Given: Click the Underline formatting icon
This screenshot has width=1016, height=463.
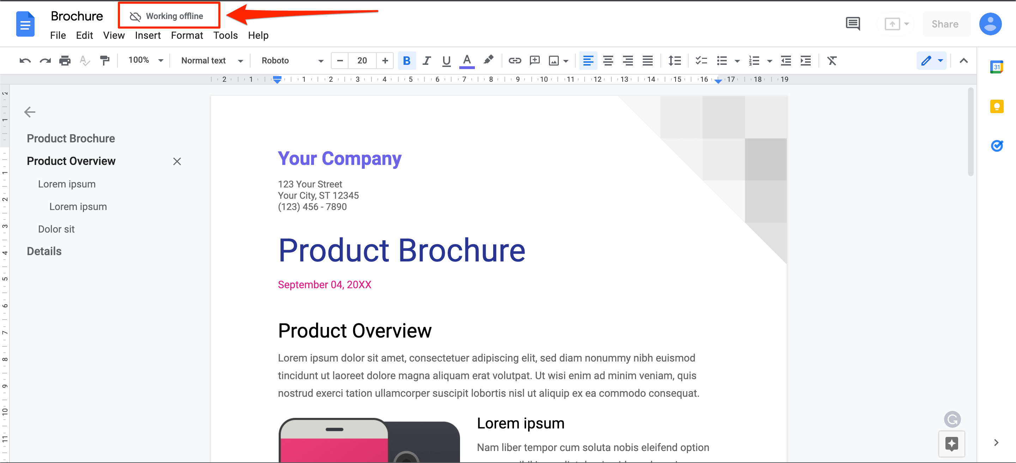Looking at the screenshot, I should pos(447,60).
